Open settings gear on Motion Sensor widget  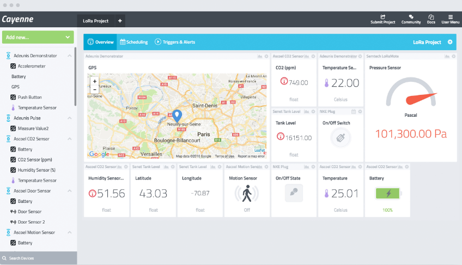click(266, 167)
